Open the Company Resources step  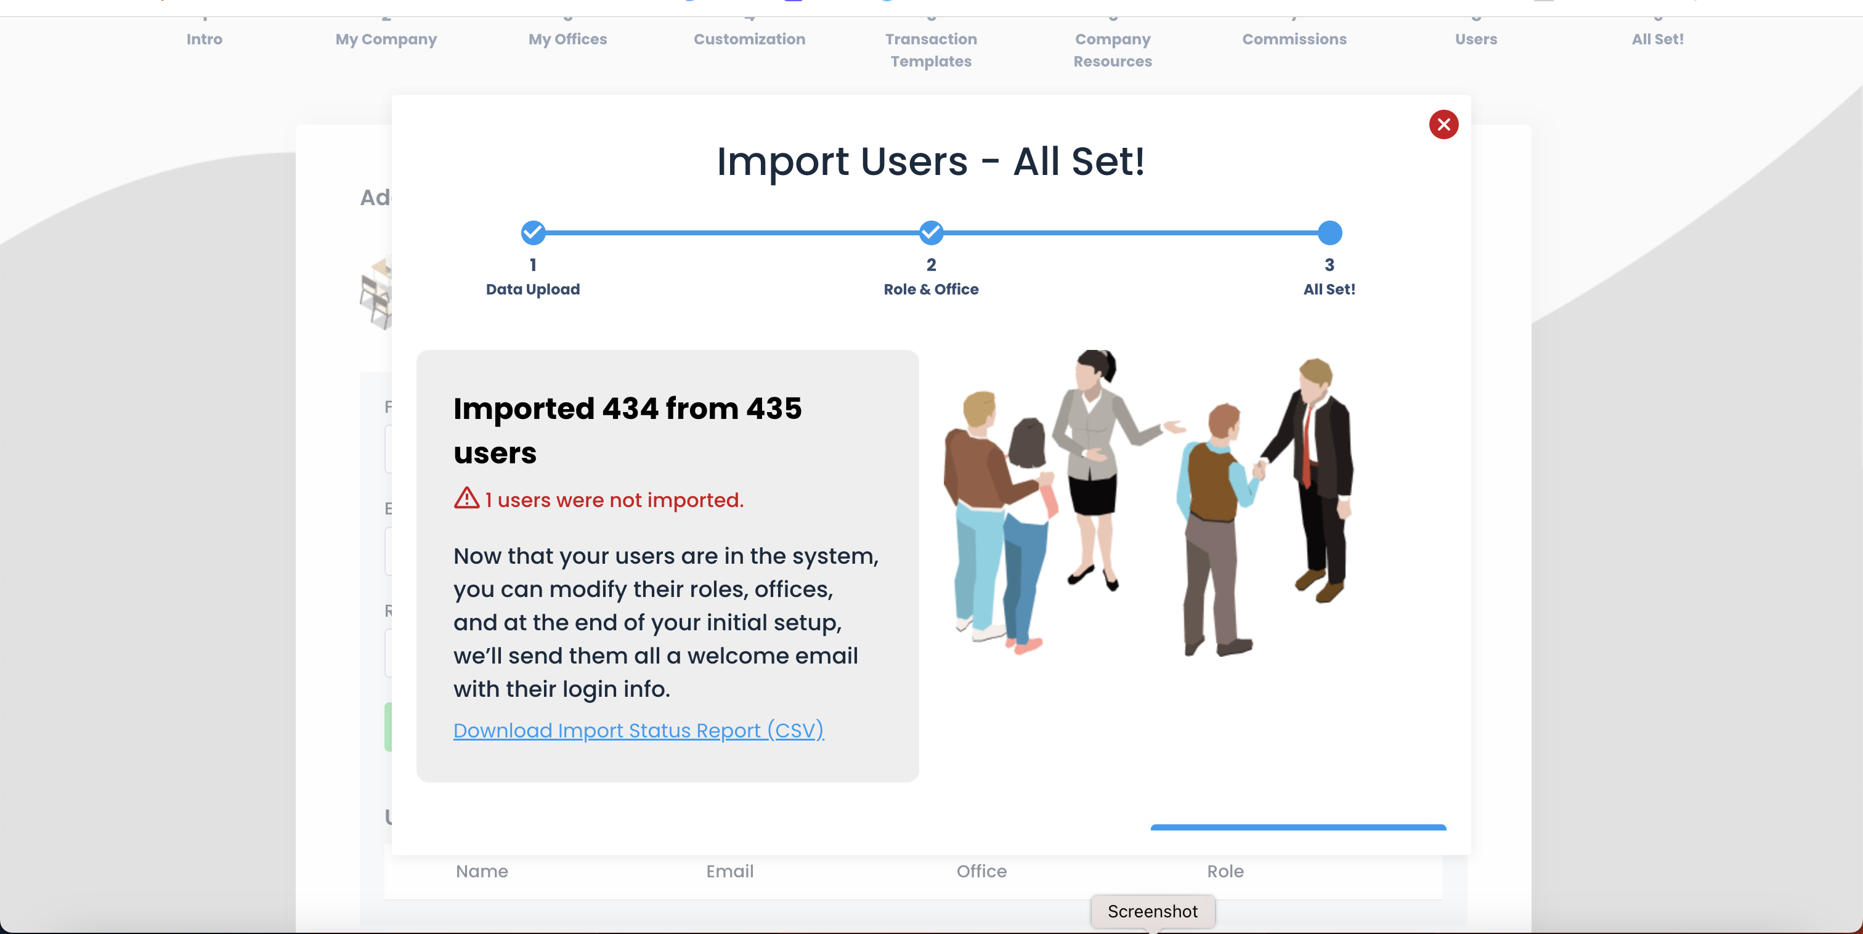click(1112, 50)
